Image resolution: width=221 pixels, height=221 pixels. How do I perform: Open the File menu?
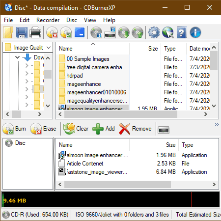pyautogui.click(x=8, y=20)
